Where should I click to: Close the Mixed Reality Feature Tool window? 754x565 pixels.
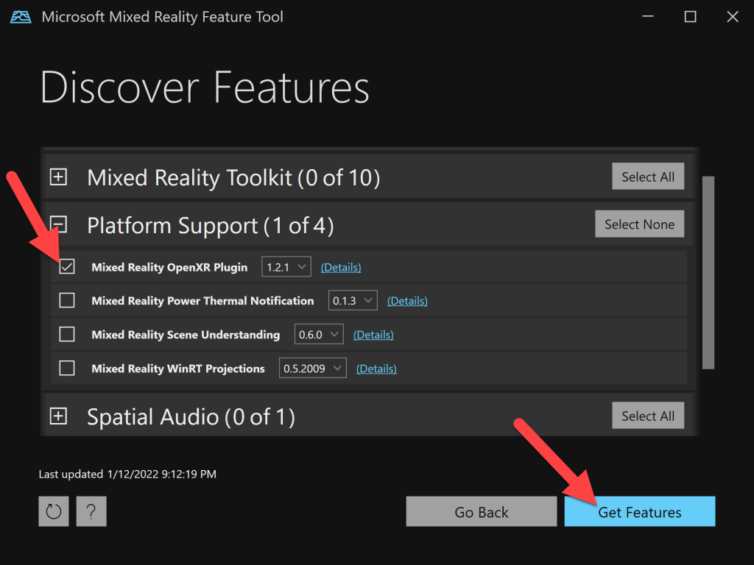(733, 17)
